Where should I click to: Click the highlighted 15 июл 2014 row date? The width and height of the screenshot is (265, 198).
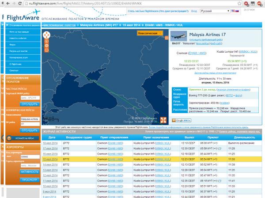point(50,159)
